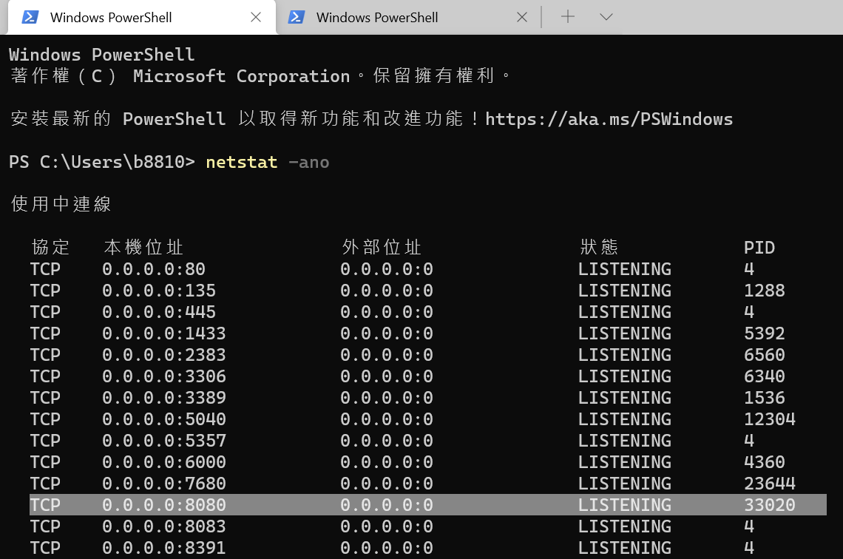Click local address 0.0.0.0:3306
This screenshot has height=559, width=843.
[164, 376]
